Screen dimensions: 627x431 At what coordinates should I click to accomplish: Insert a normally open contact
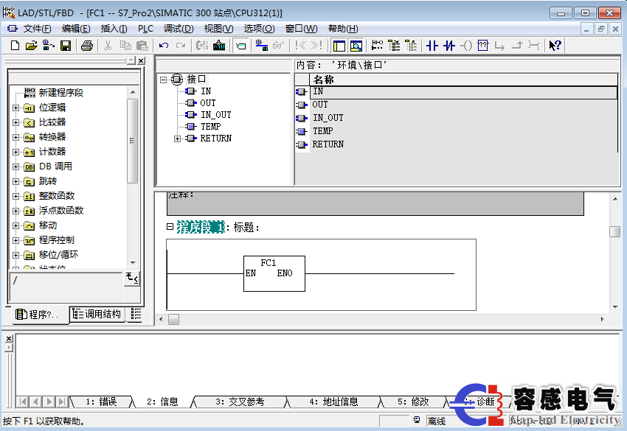point(432,46)
